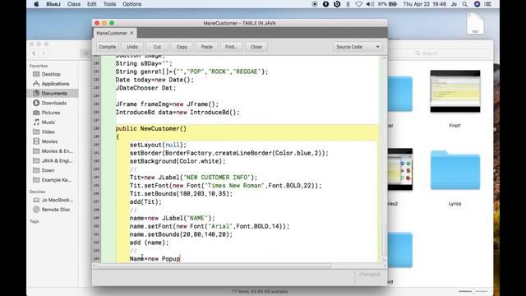Click the battery status icon
This screenshot has height=296, width=526.
tap(393, 4)
